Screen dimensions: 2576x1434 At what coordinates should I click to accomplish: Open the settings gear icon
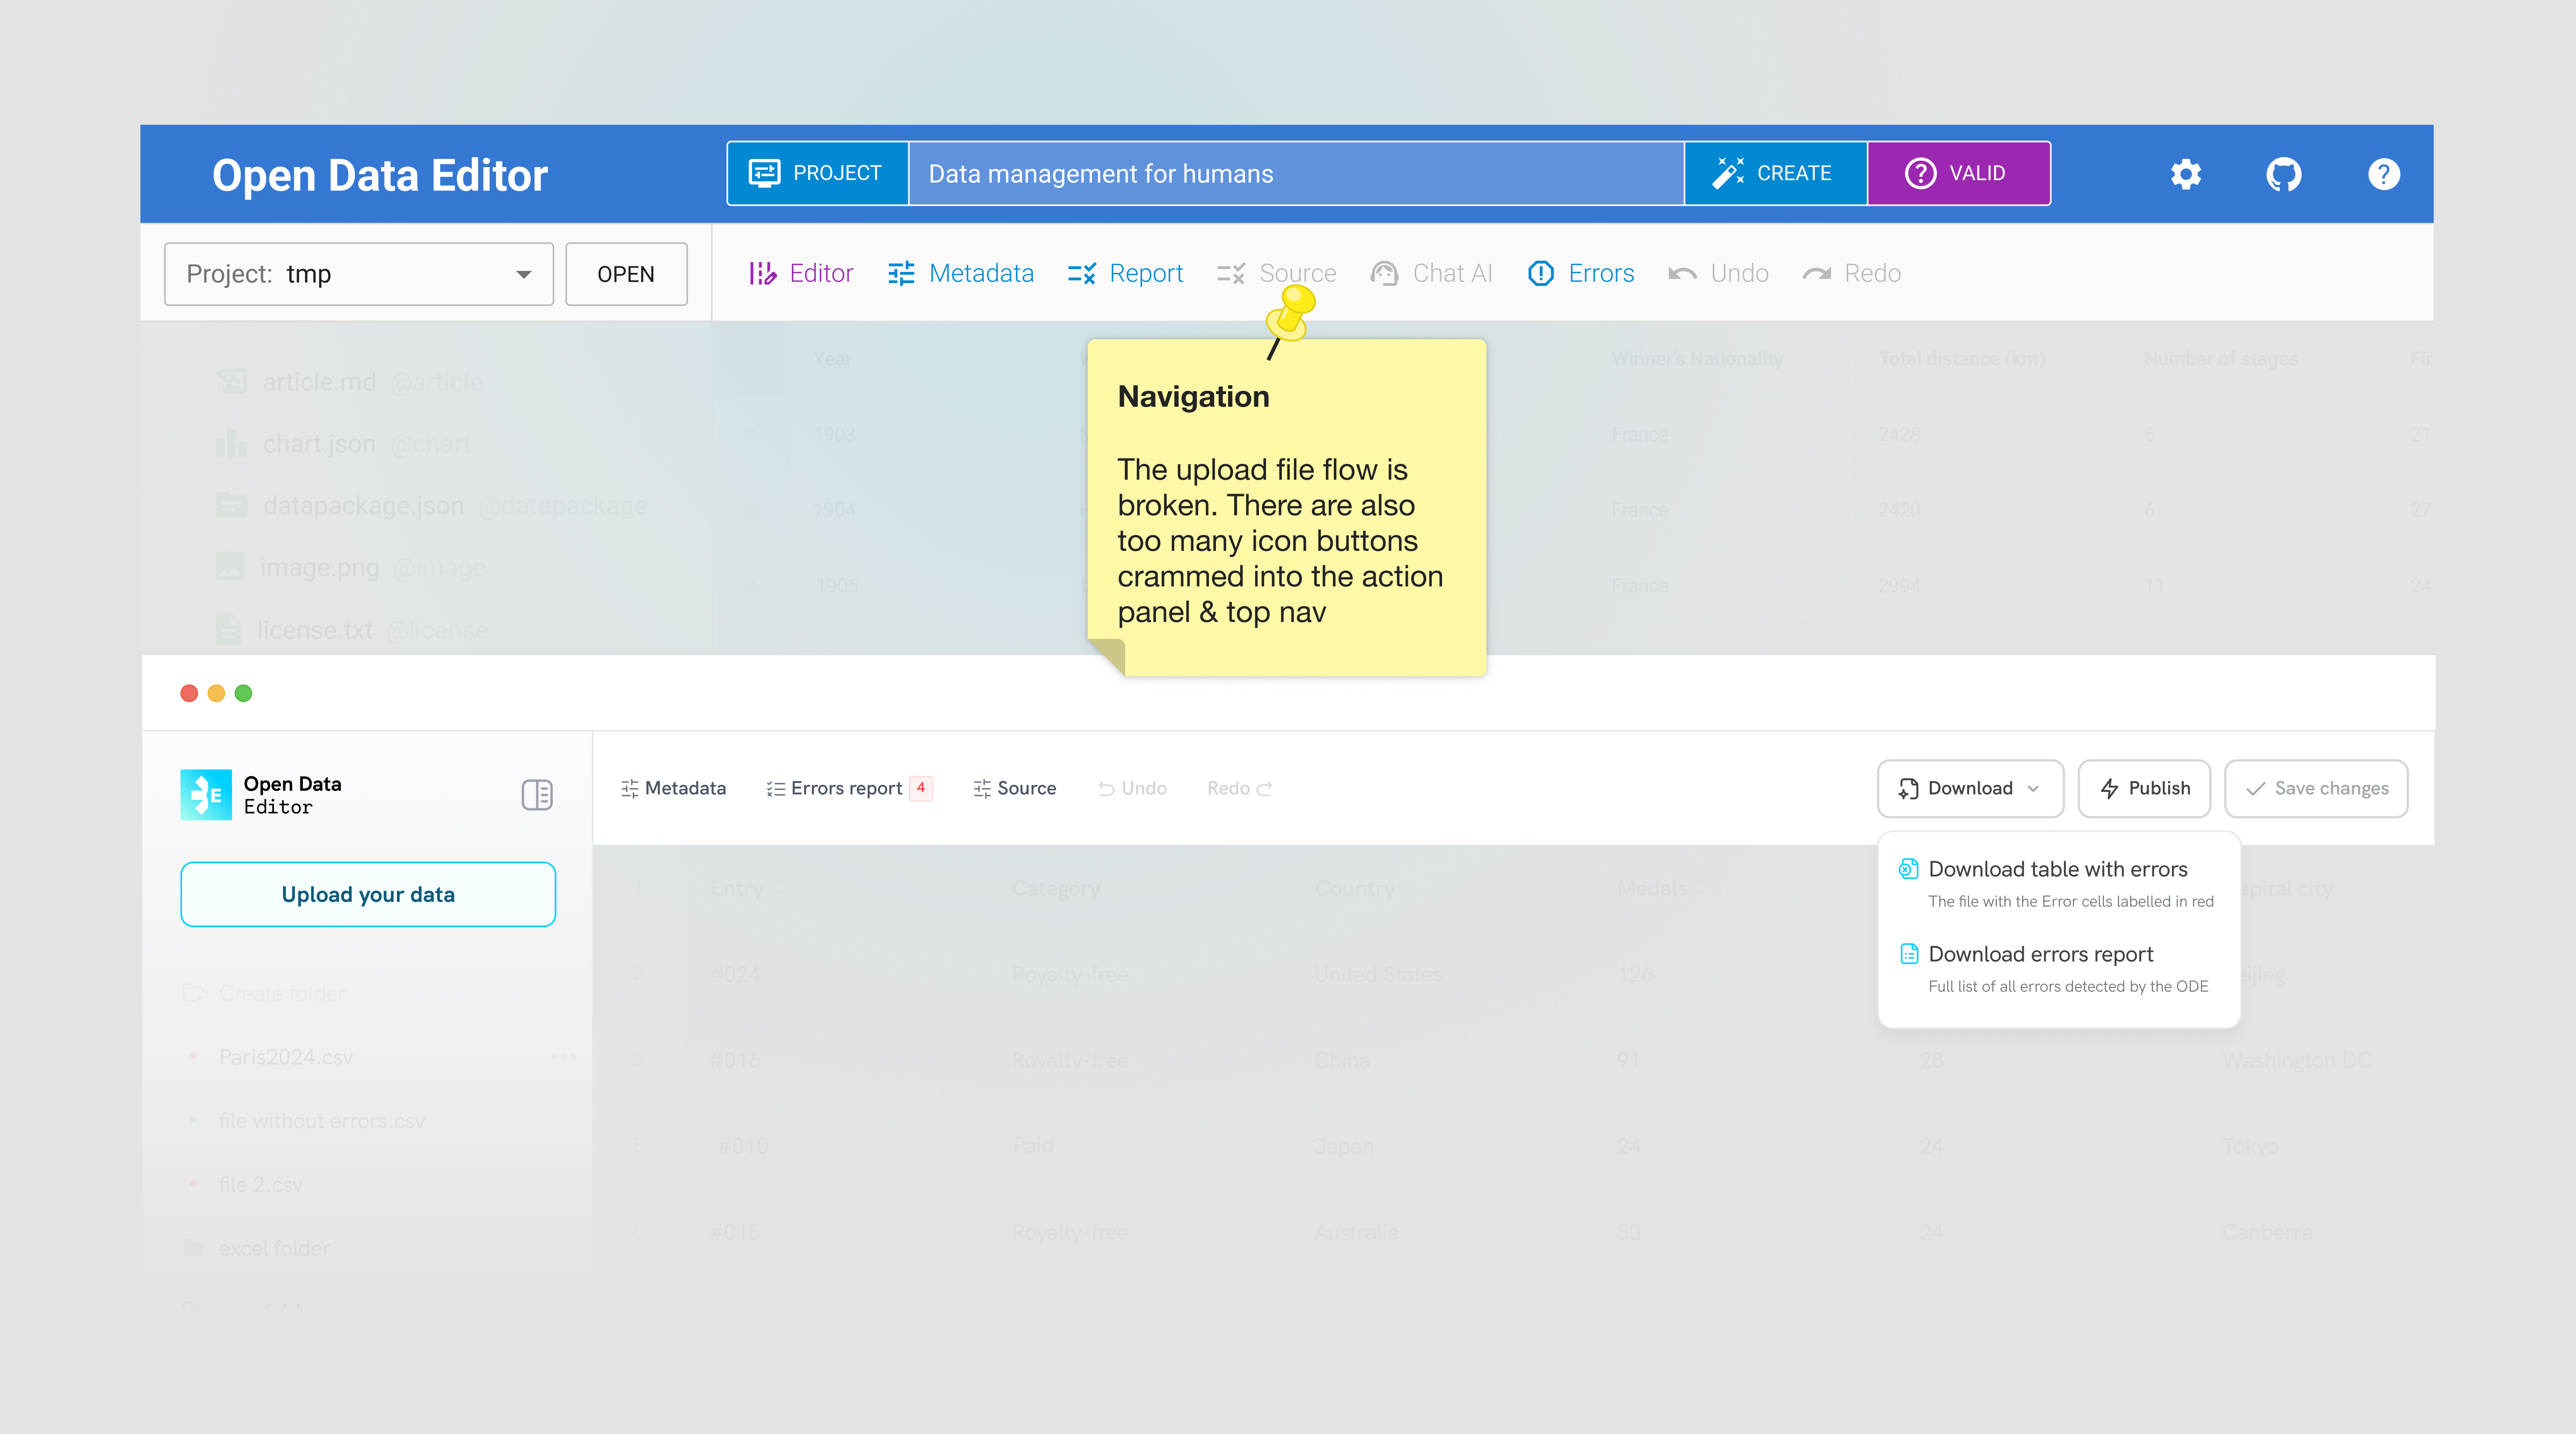point(2185,174)
